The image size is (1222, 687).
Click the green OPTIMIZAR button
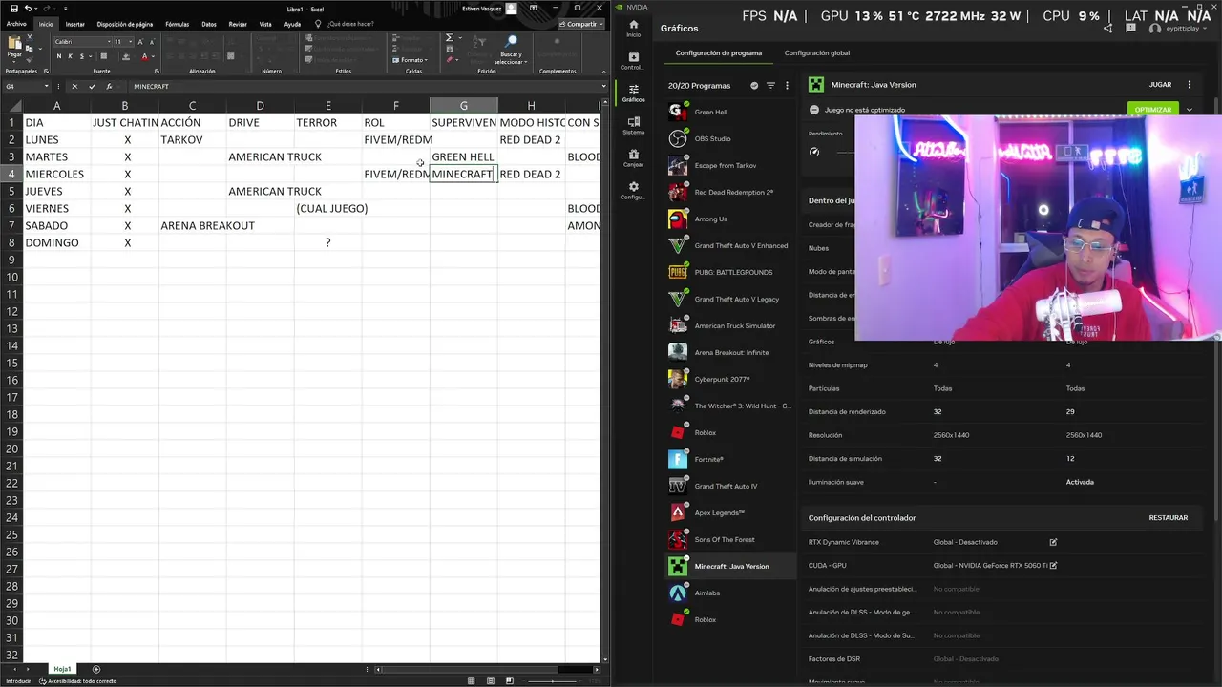(x=1152, y=110)
